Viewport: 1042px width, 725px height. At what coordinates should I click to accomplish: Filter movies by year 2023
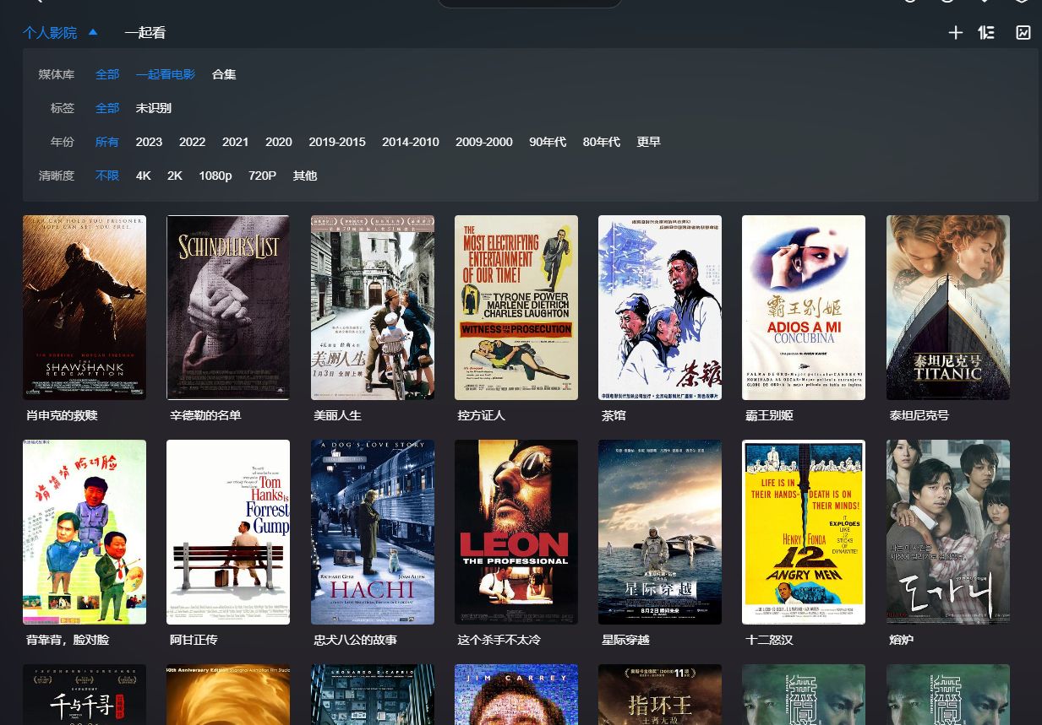click(149, 142)
